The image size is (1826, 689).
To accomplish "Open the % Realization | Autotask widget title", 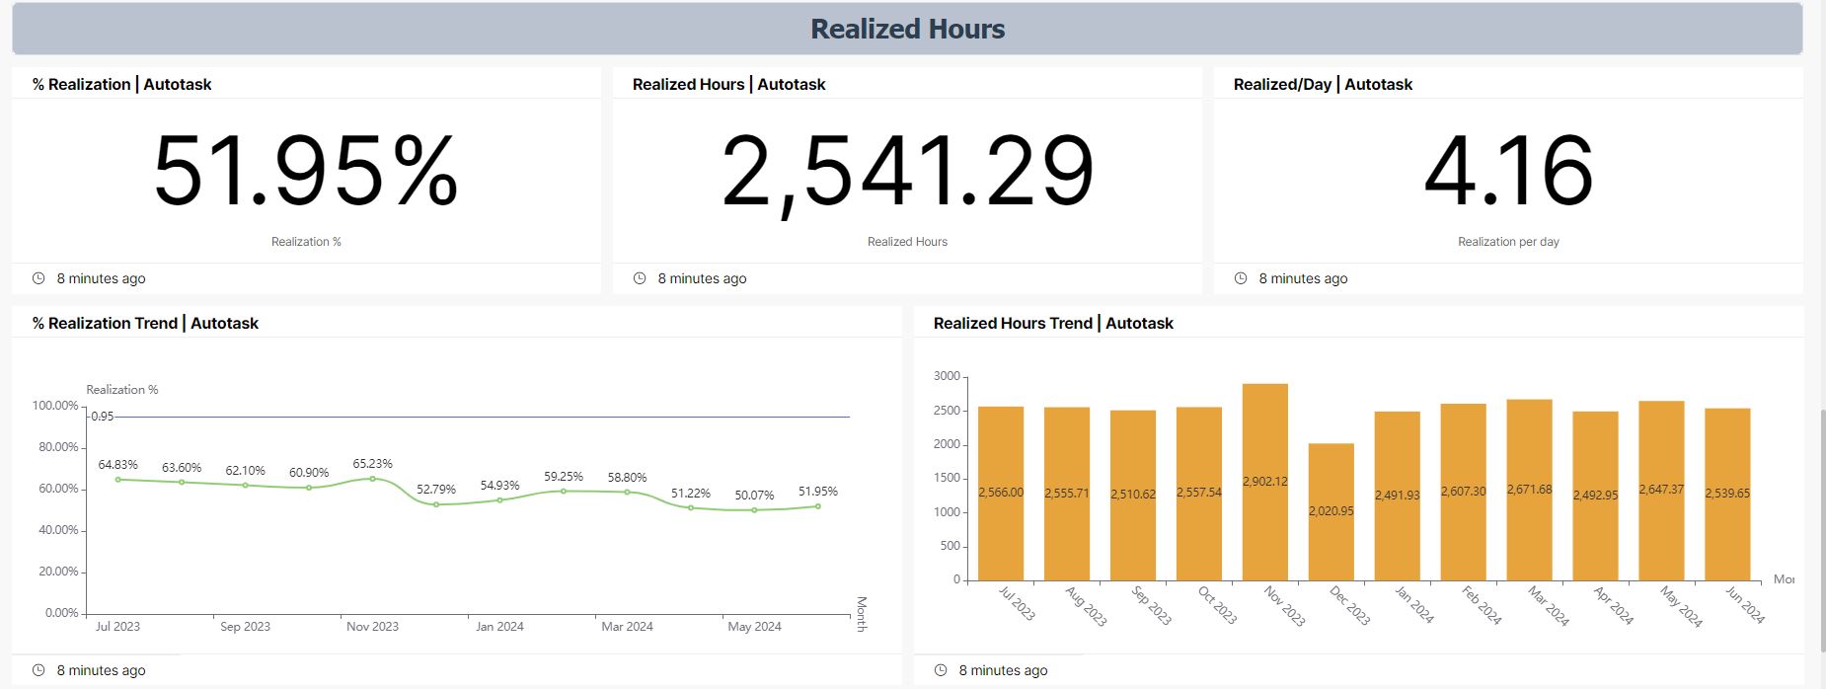I will tap(121, 84).
